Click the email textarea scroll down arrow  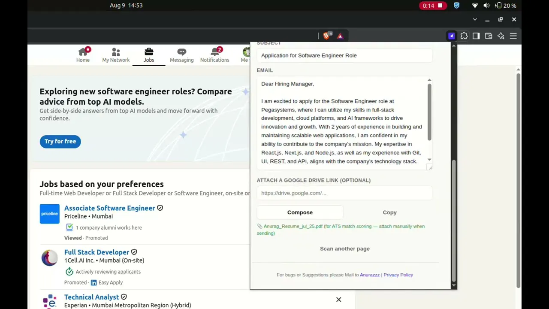[x=429, y=160]
